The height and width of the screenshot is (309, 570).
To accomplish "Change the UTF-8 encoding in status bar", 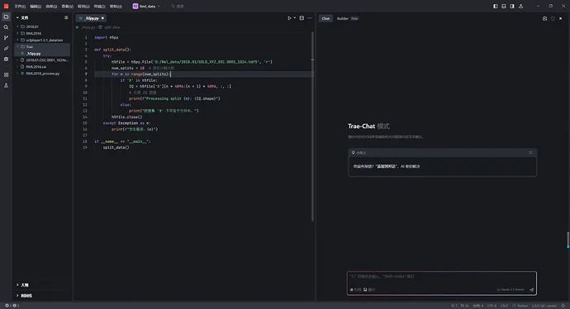I will click(x=492, y=306).
